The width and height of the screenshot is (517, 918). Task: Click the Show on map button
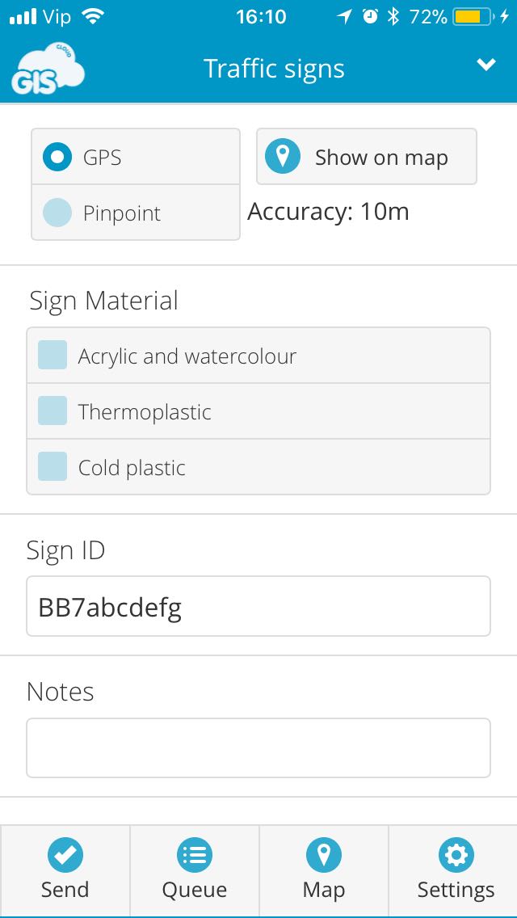tap(367, 157)
